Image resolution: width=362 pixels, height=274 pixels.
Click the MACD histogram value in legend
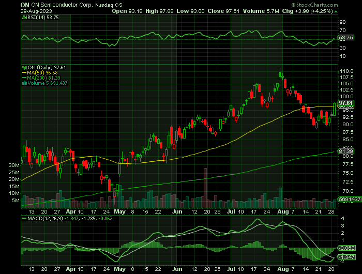tap(105, 218)
